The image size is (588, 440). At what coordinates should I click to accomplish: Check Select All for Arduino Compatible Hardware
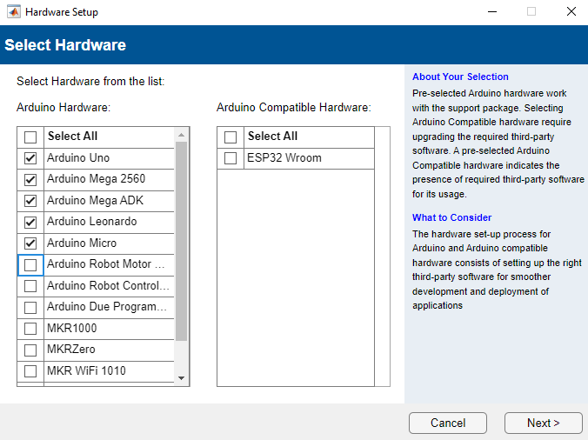pyautogui.click(x=231, y=137)
